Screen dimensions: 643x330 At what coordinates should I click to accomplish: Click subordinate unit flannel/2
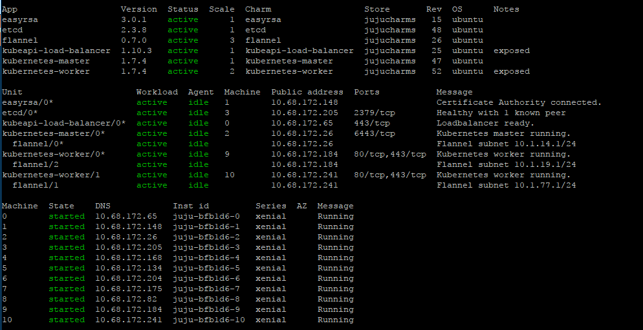click(x=36, y=164)
